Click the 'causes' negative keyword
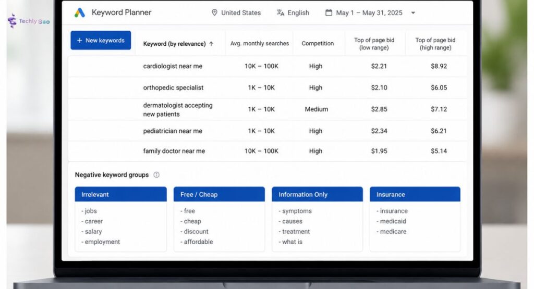This screenshot has height=289, width=534. (x=292, y=221)
